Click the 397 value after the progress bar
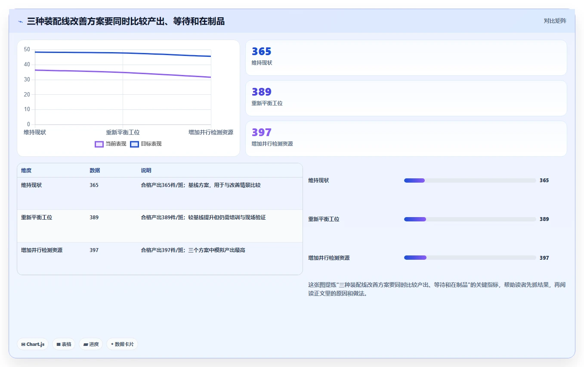The image size is (584, 367). tap(544, 258)
